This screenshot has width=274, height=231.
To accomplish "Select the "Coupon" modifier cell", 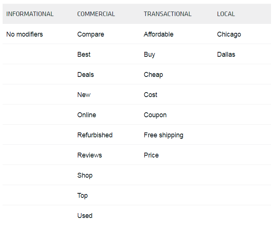I will pyautogui.click(x=155, y=115).
